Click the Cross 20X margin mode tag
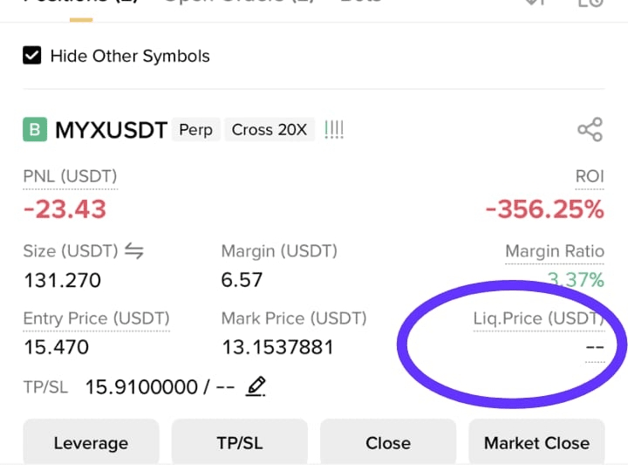628x471 pixels. (270, 129)
